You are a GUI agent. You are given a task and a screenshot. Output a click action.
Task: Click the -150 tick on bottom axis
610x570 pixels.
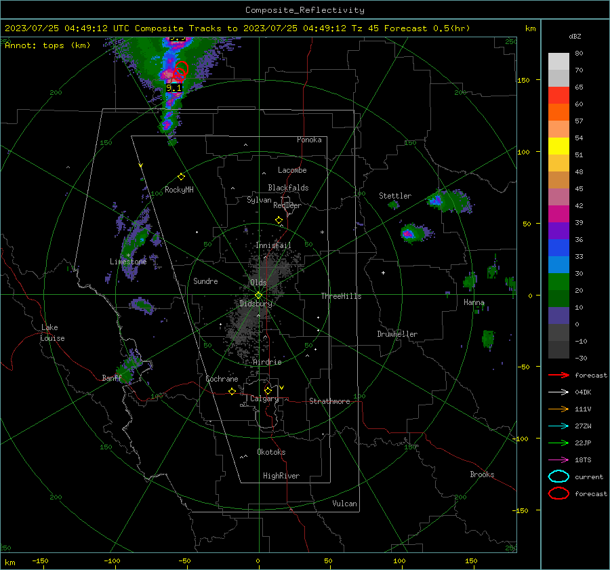coord(40,561)
